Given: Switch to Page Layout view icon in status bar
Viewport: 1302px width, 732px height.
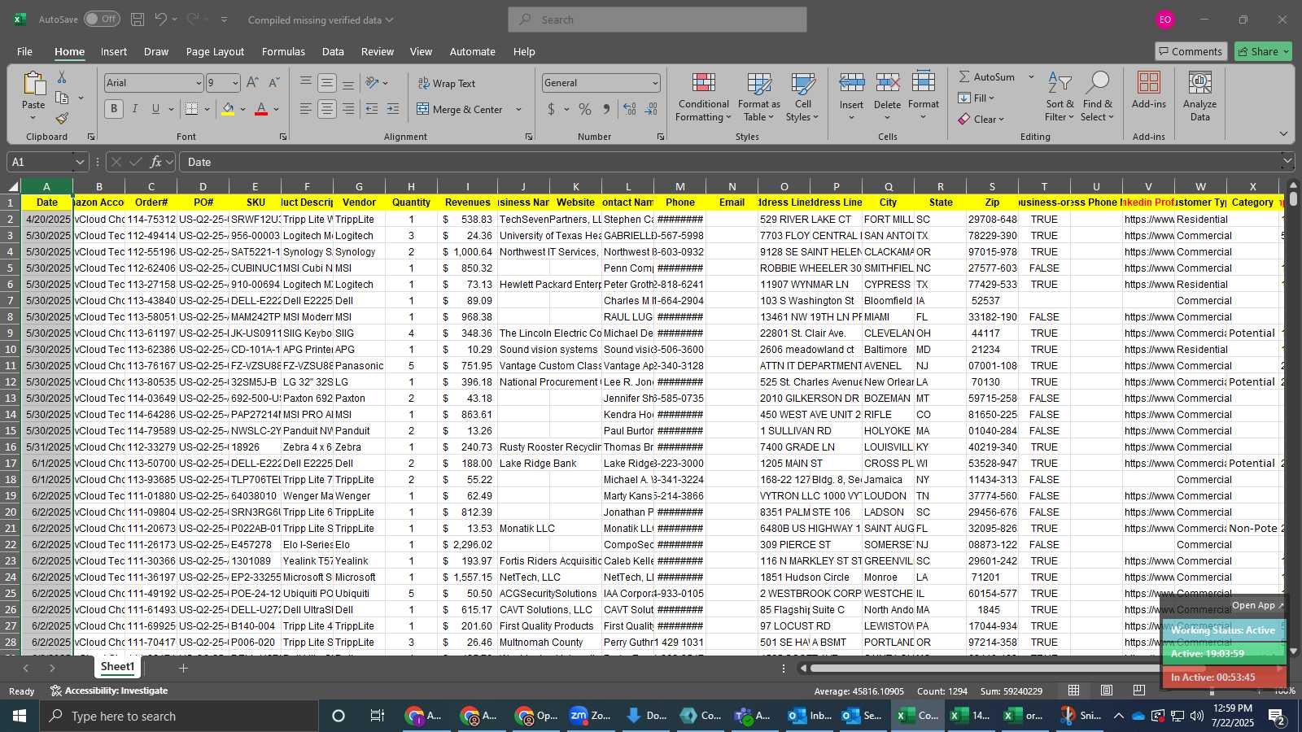Looking at the screenshot, I should (x=1107, y=691).
